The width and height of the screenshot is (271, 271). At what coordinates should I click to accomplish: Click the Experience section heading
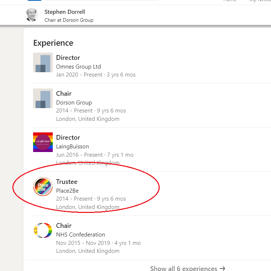pos(53,43)
